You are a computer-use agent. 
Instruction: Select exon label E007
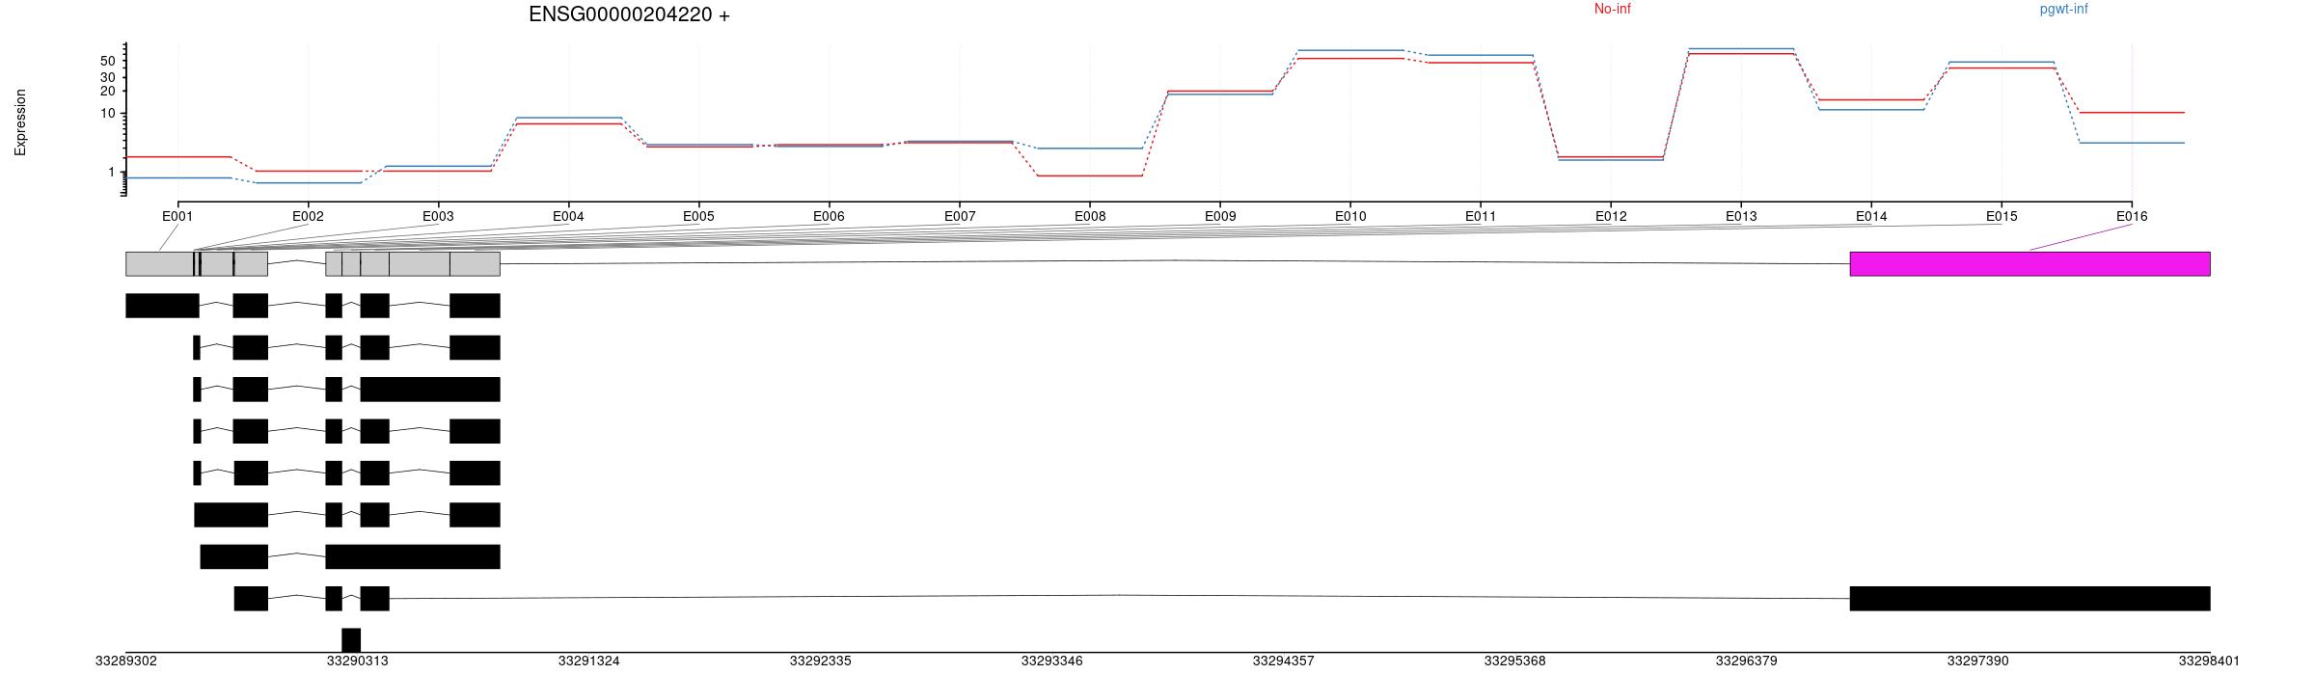960,216
